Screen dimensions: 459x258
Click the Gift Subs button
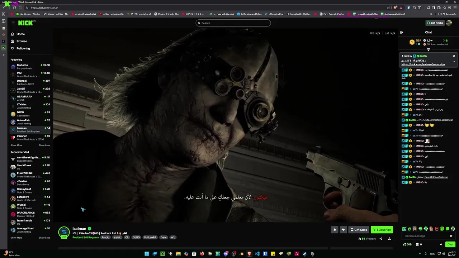click(359, 230)
